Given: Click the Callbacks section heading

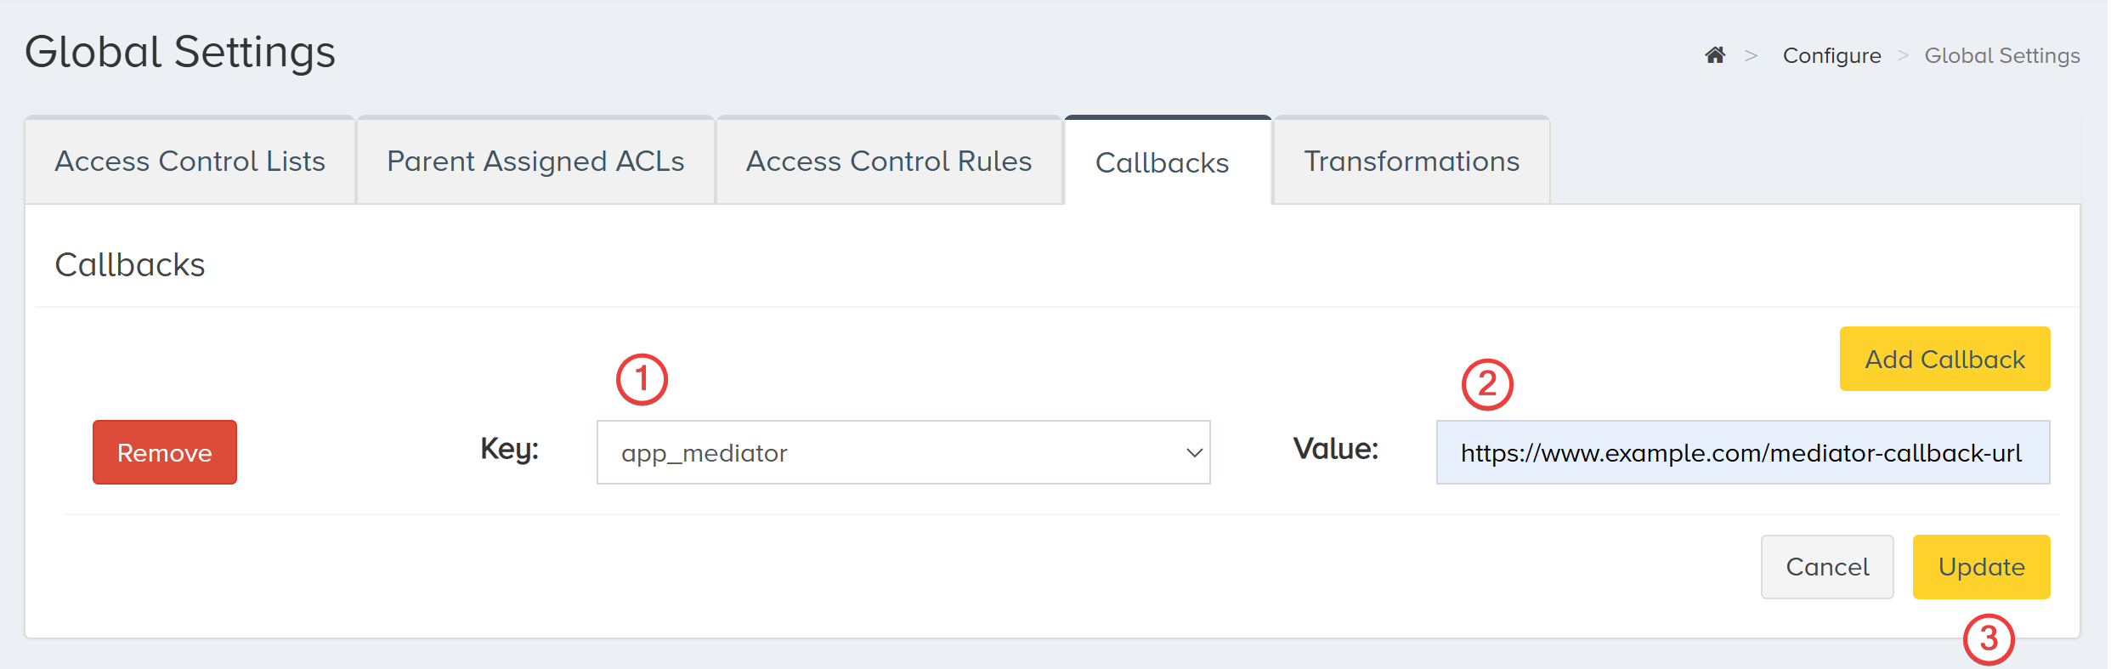Looking at the screenshot, I should tap(129, 264).
